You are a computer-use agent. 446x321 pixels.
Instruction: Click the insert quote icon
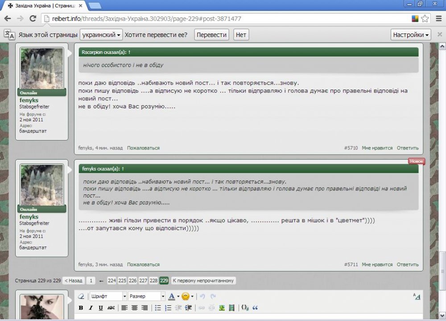[x=255, y=308]
